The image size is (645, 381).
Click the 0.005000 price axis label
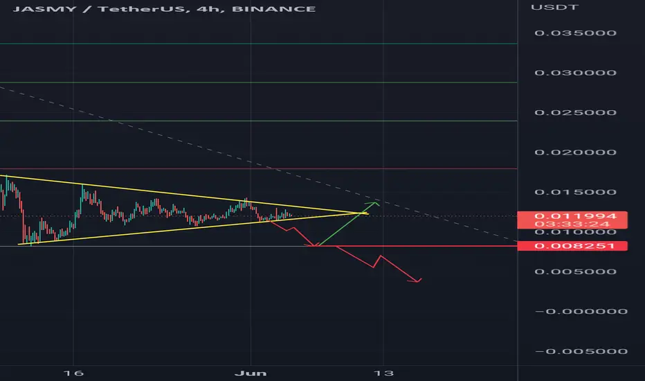click(575, 272)
